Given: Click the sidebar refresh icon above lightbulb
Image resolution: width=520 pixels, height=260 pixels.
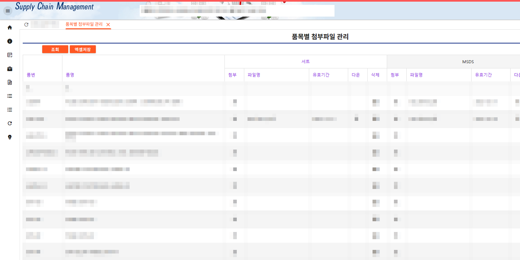Looking at the screenshot, I should (x=10, y=123).
